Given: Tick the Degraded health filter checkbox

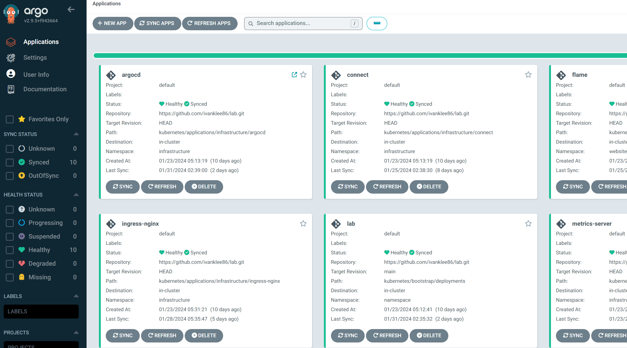Looking at the screenshot, I should (10, 264).
